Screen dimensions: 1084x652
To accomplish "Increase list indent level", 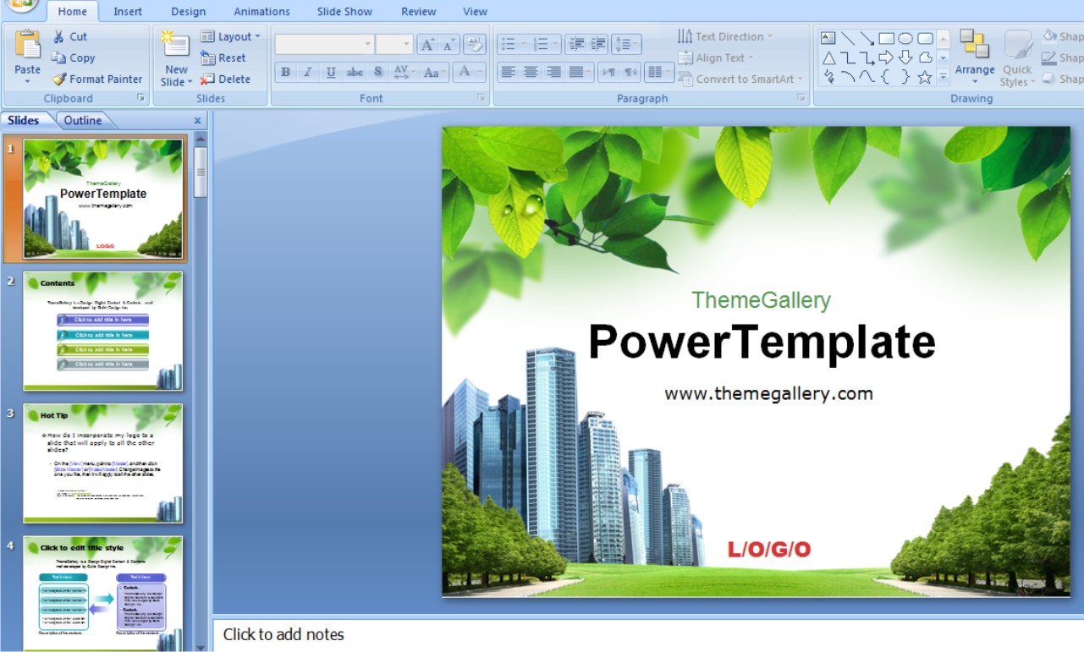I will (x=599, y=44).
